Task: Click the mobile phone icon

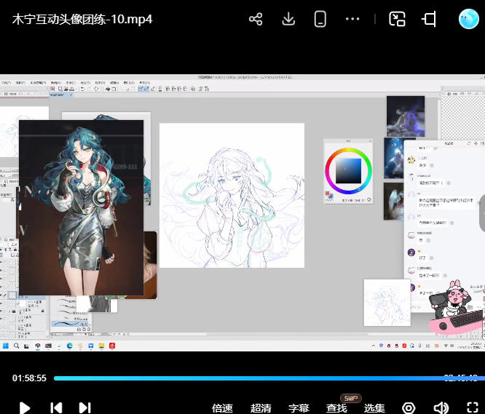Action: [x=320, y=20]
